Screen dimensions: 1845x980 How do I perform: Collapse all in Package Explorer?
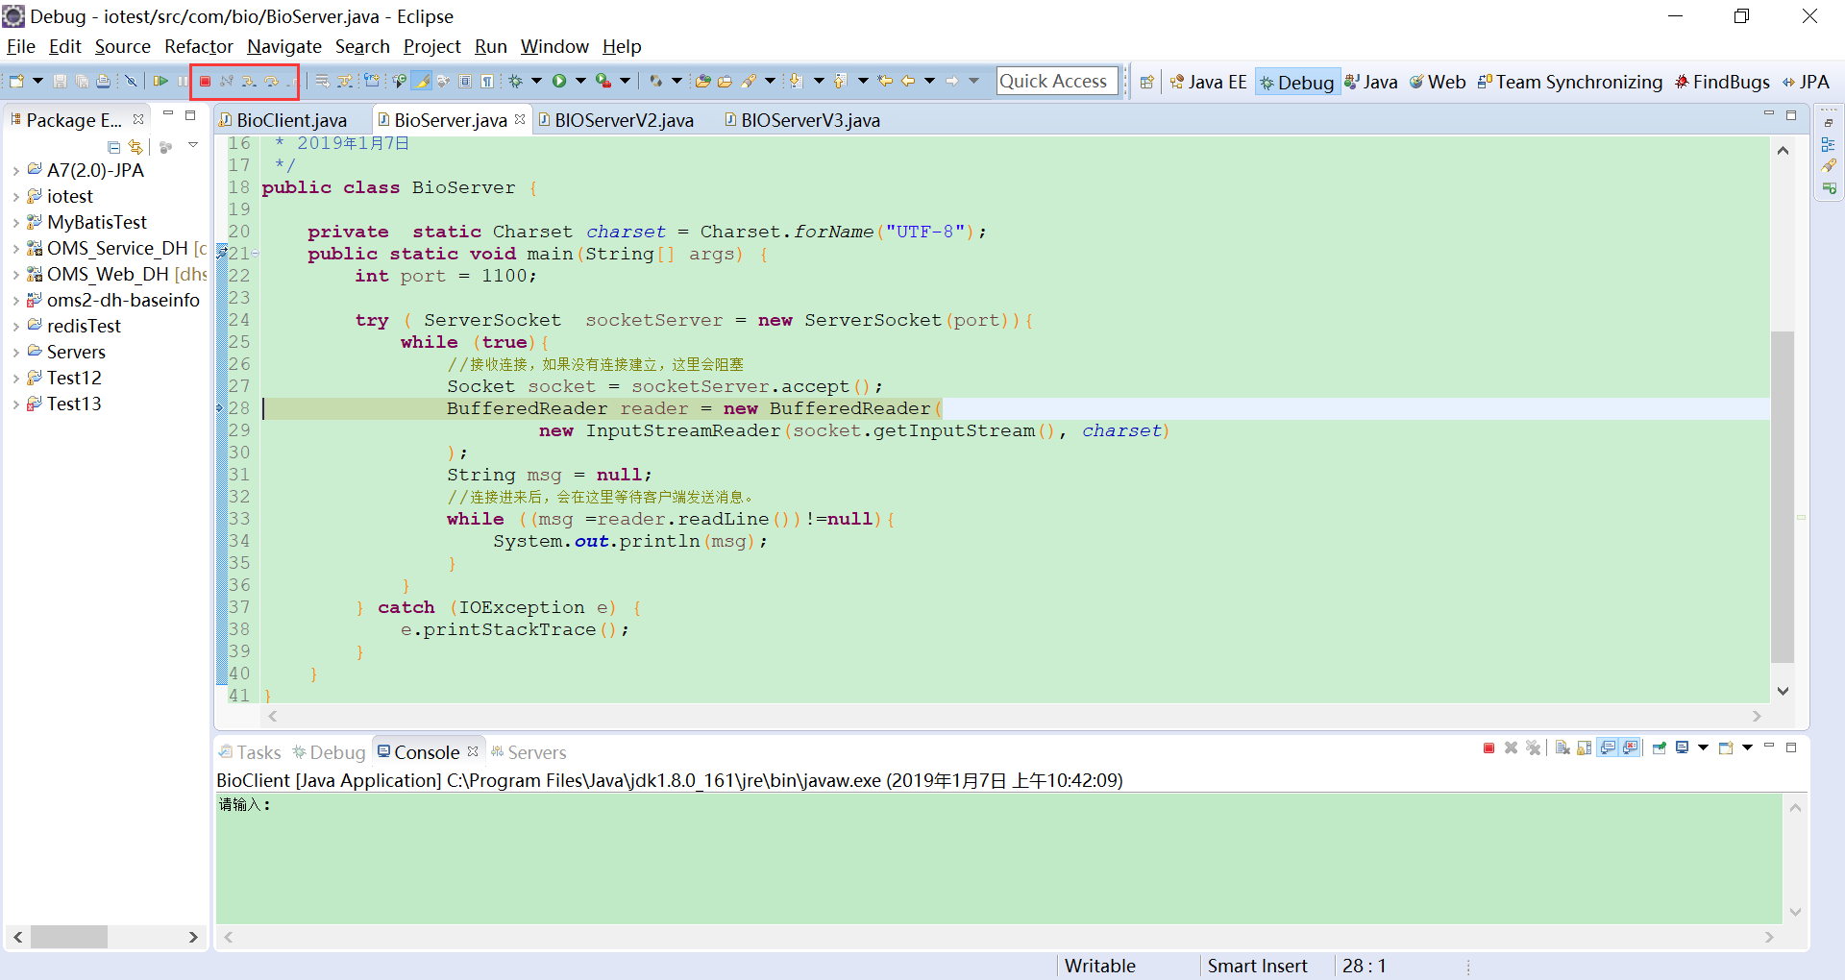[114, 146]
